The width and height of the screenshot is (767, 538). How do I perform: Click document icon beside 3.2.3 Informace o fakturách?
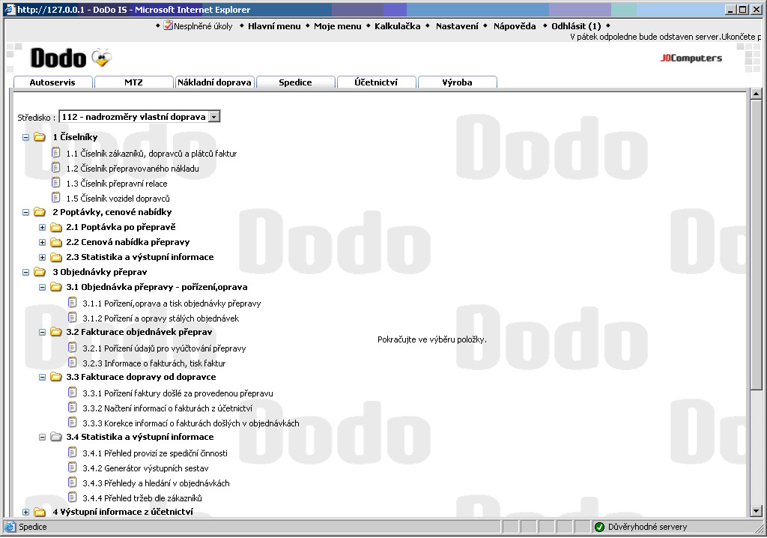[x=73, y=362]
